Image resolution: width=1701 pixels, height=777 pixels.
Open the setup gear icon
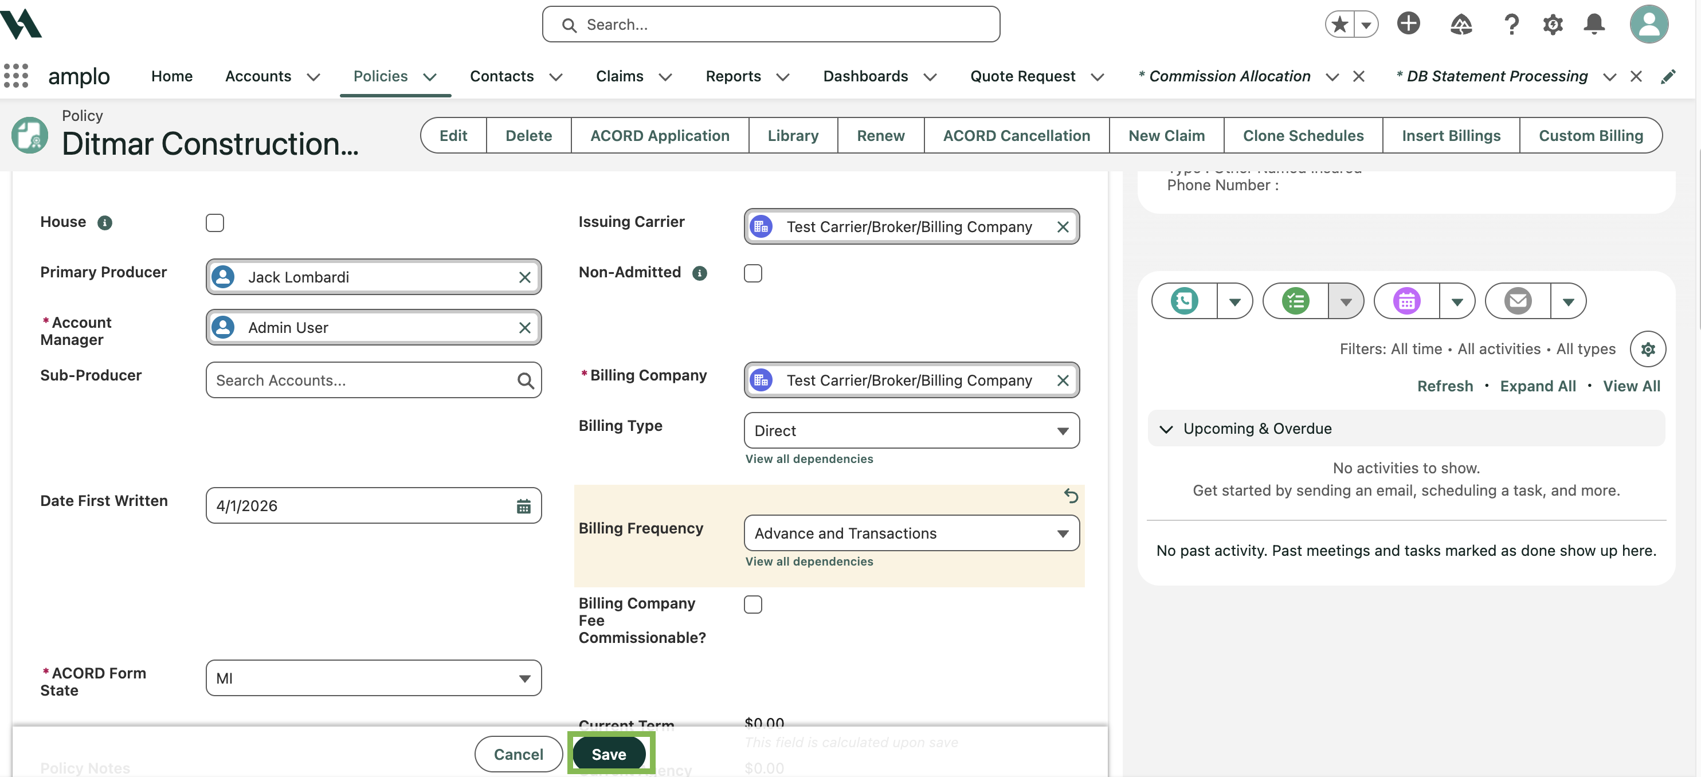coord(1553,25)
